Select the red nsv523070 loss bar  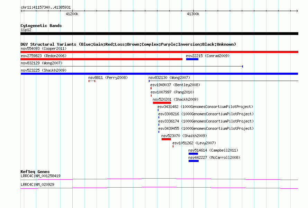point(166,139)
